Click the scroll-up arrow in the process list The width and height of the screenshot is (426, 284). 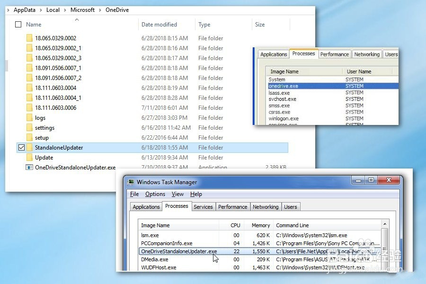385,223
